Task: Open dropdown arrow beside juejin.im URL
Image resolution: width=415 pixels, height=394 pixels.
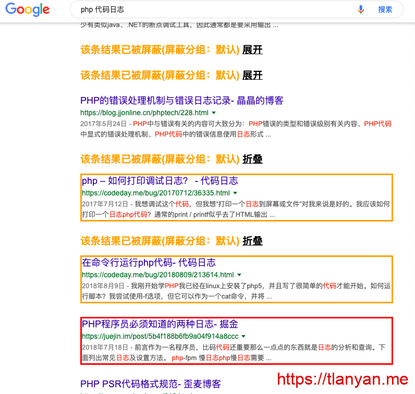Action: click(x=243, y=336)
